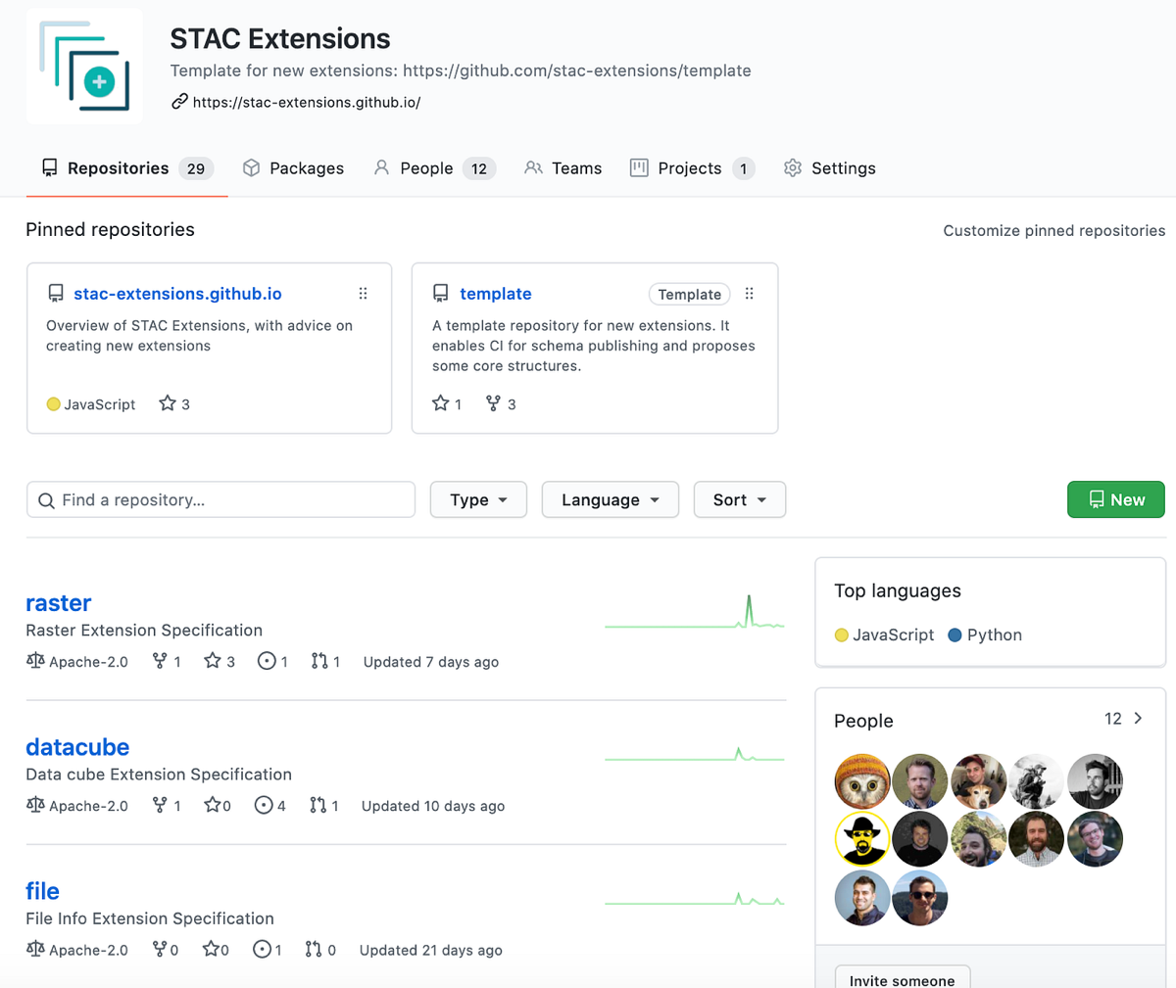View stargazers of the raster repository
The height and width of the screenshot is (988, 1176).
click(220, 661)
